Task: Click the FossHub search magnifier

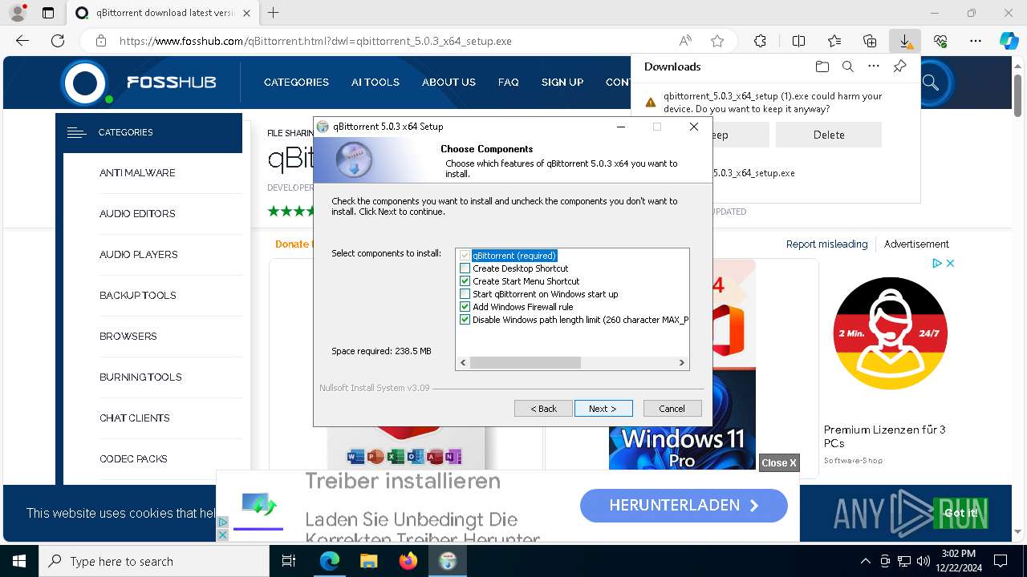Action: click(930, 82)
